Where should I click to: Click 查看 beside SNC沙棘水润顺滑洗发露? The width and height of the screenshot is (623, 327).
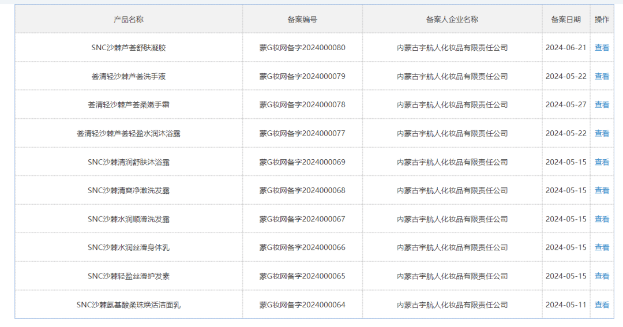[x=602, y=219]
